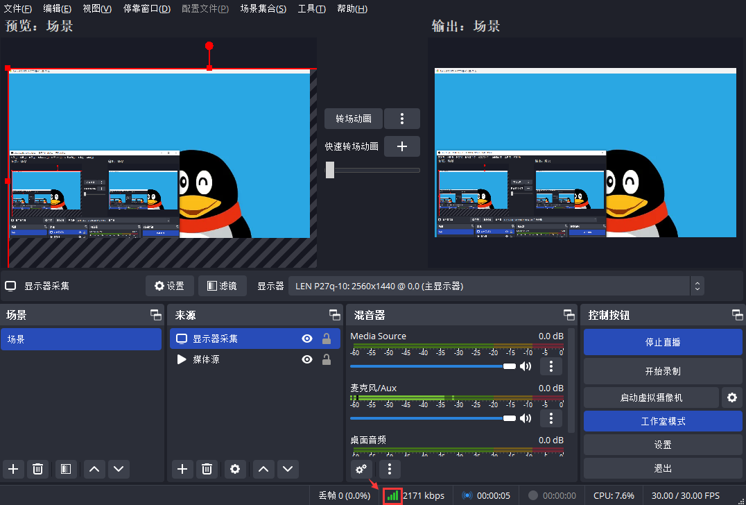Click the 退出 button

tap(663, 468)
